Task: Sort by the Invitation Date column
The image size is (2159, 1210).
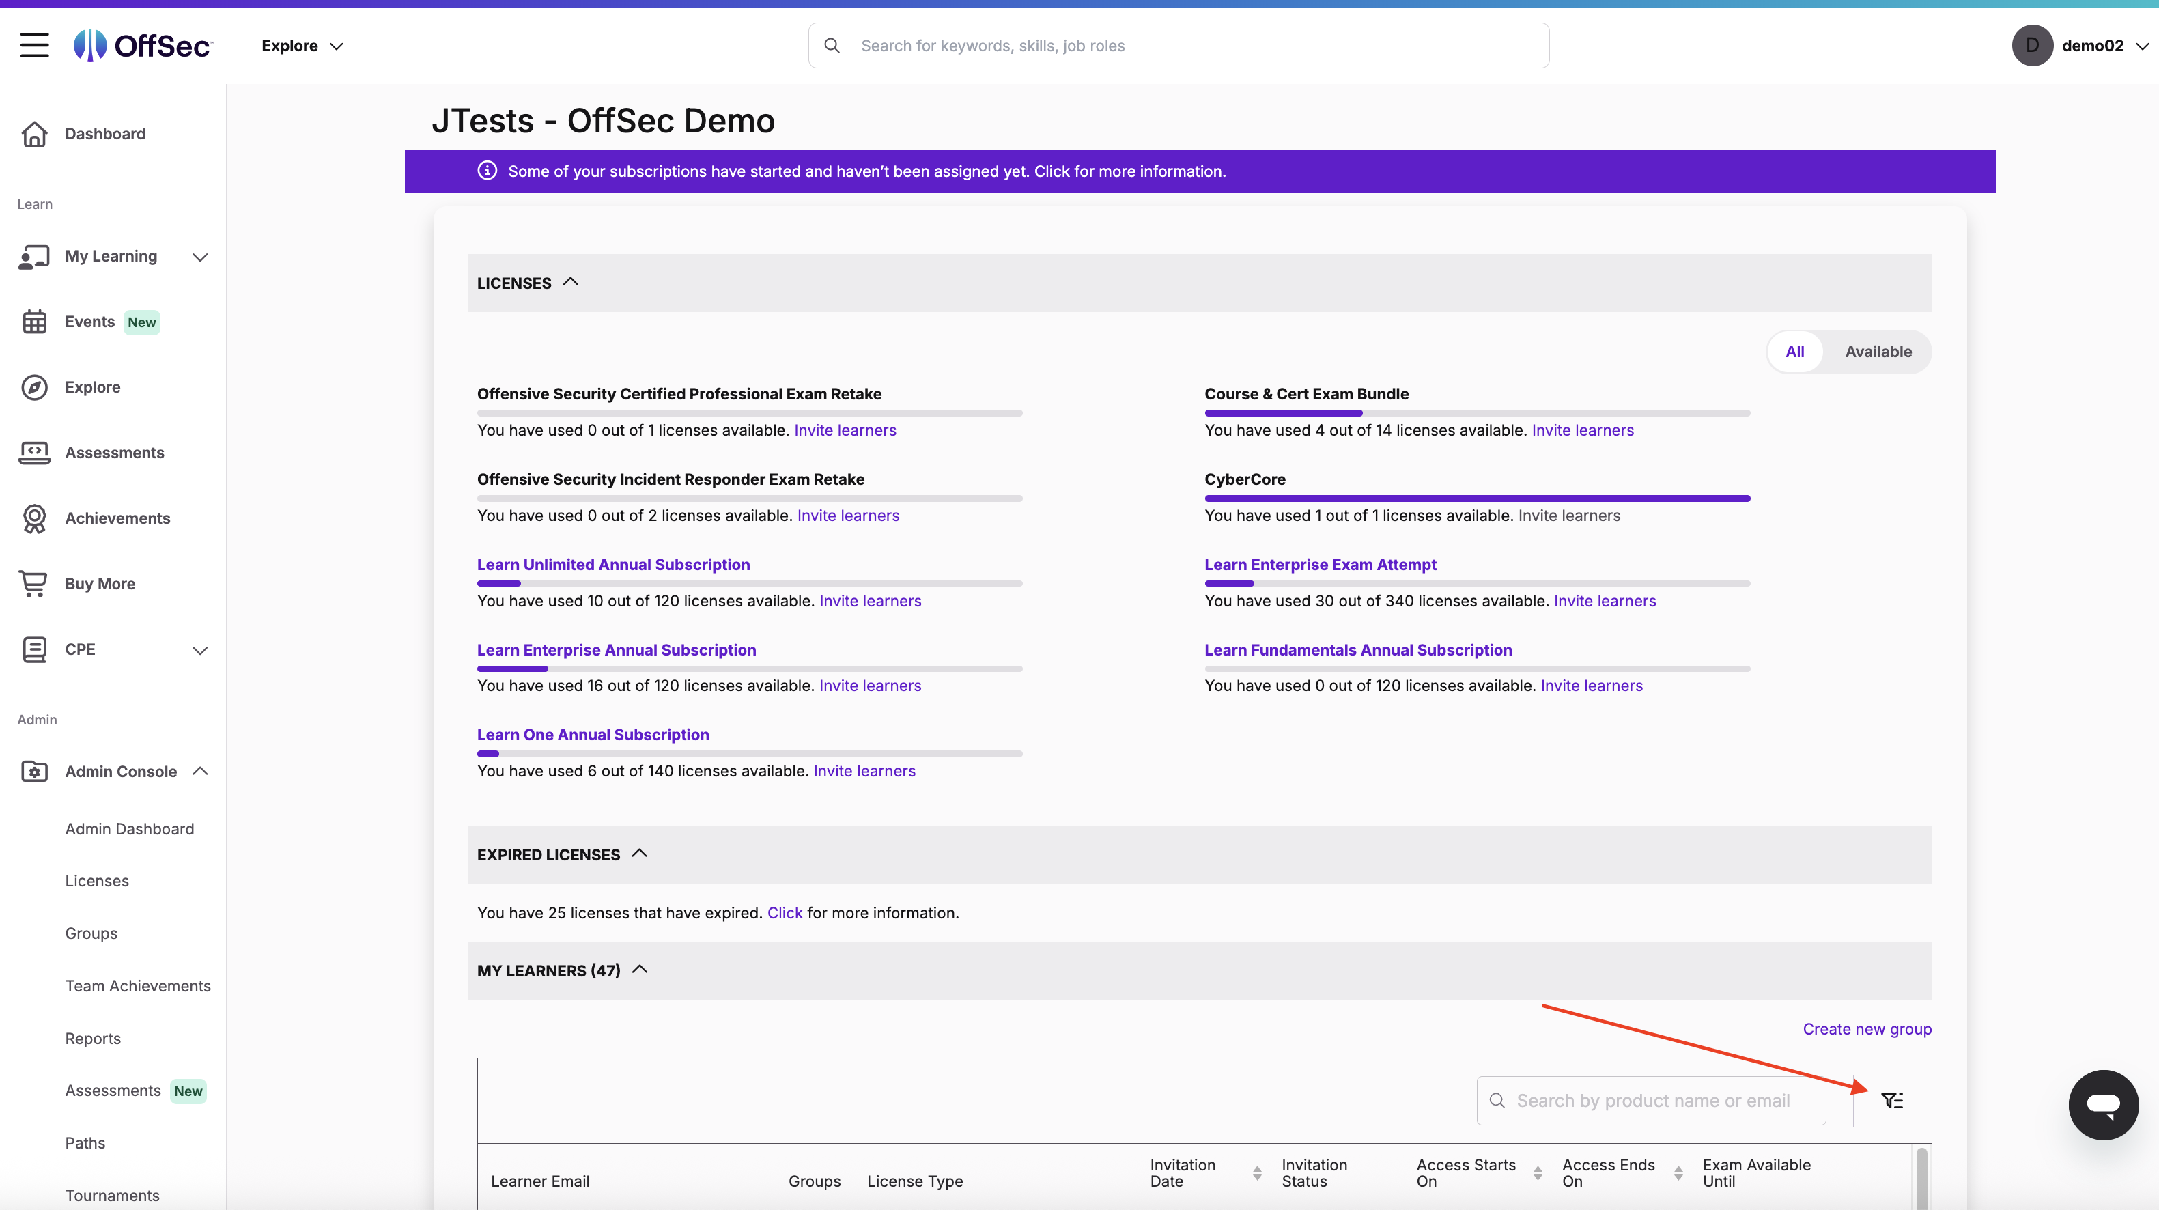Action: click(1256, 1173)
